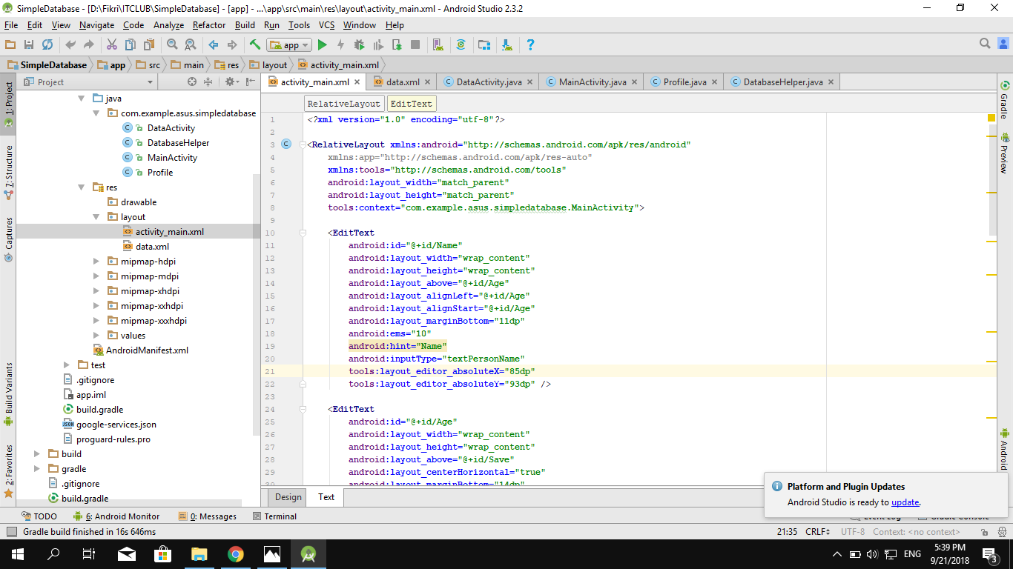Expand the values folder in res
1013x569 pixels.
[x=95, y=335]
